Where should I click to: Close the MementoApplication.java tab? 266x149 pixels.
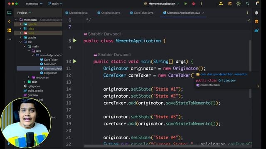point(203,13)
